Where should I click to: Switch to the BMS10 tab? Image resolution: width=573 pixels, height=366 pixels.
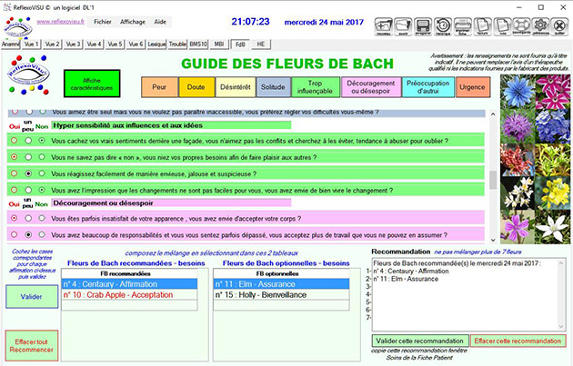198,45
